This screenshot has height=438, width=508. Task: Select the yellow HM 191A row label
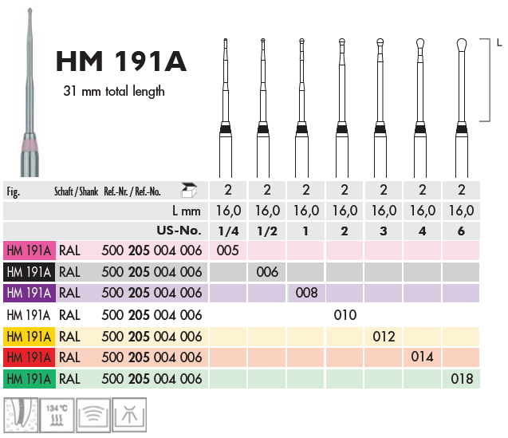28,336
